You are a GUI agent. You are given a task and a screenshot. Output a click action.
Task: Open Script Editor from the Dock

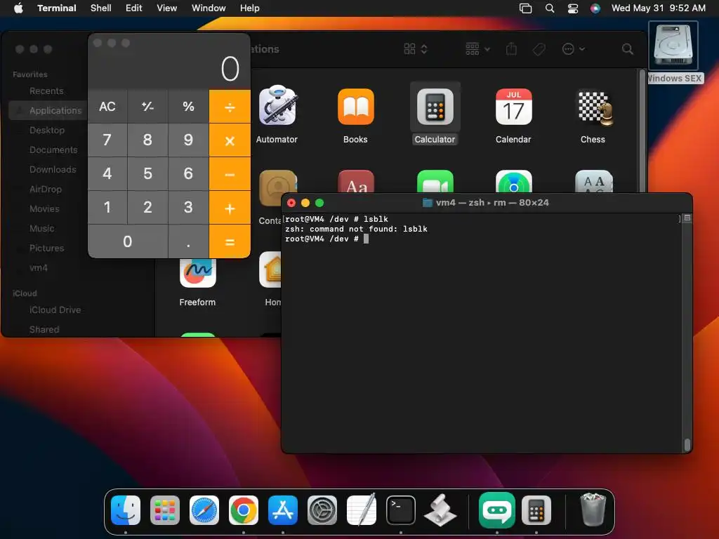tap(440, 510)
